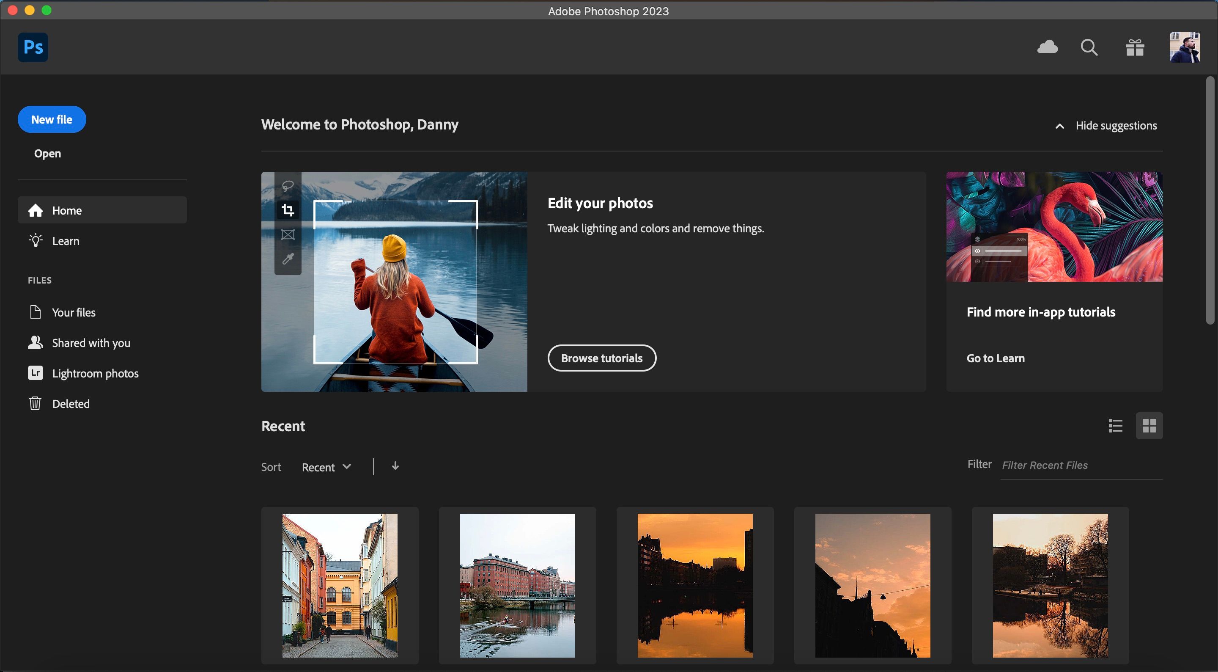Click the Go to Learn link
The width and height of the screenshot is (1218, 672).
pyautogui.click(x=995, y=358)
